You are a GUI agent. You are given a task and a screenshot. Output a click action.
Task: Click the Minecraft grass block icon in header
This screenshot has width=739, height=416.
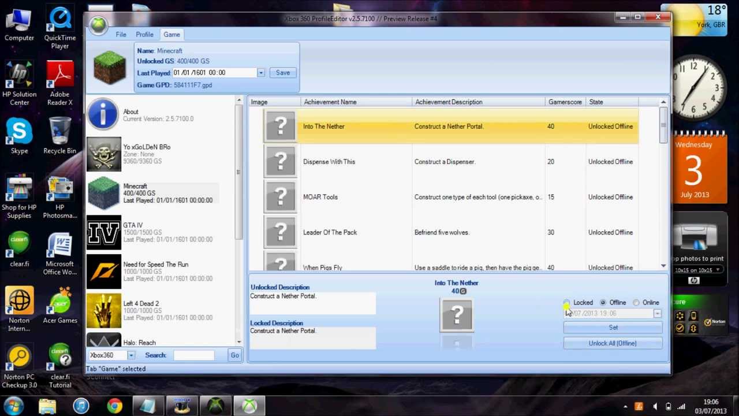point(110,68)
